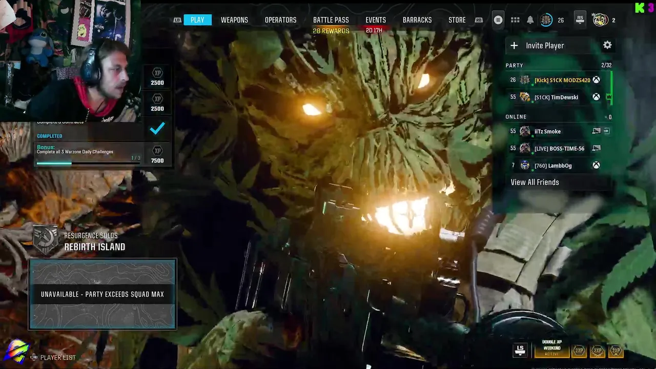Viewport: 656px width, 369px height.
Task: Click Xbox icon next to S1CK MODZS420
Action: coord(597,80)
